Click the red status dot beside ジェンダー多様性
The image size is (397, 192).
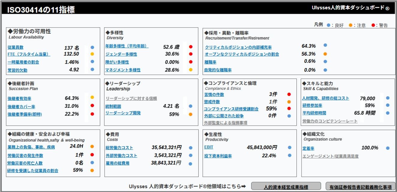[191, 54]
